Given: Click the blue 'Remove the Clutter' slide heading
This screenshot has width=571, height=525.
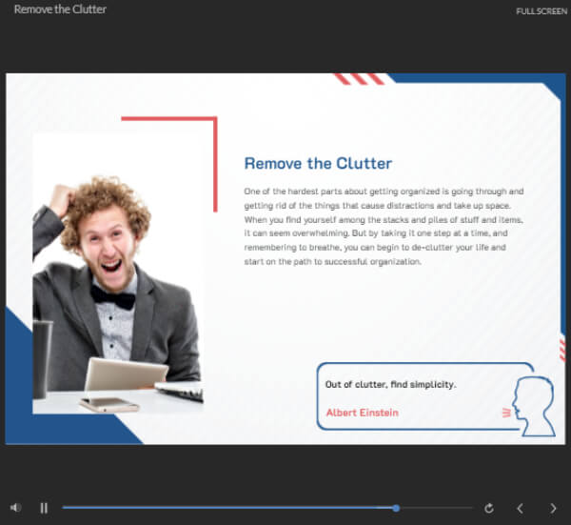Looking at the screenshot, I should 318,163.
